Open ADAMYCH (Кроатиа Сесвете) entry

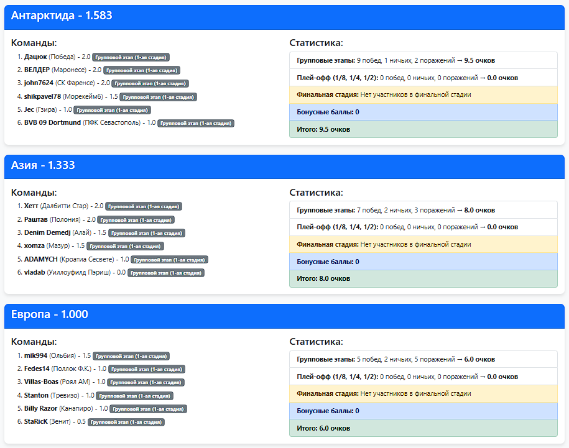click(x=41, y=259)
